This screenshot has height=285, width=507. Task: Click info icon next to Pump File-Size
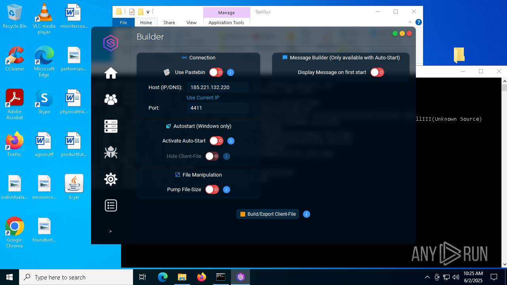pos(227,190)
